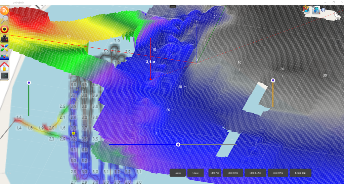Click the horizontal blue slider handle
Viewport: 344px width, 184px height.
click(178, 144)
